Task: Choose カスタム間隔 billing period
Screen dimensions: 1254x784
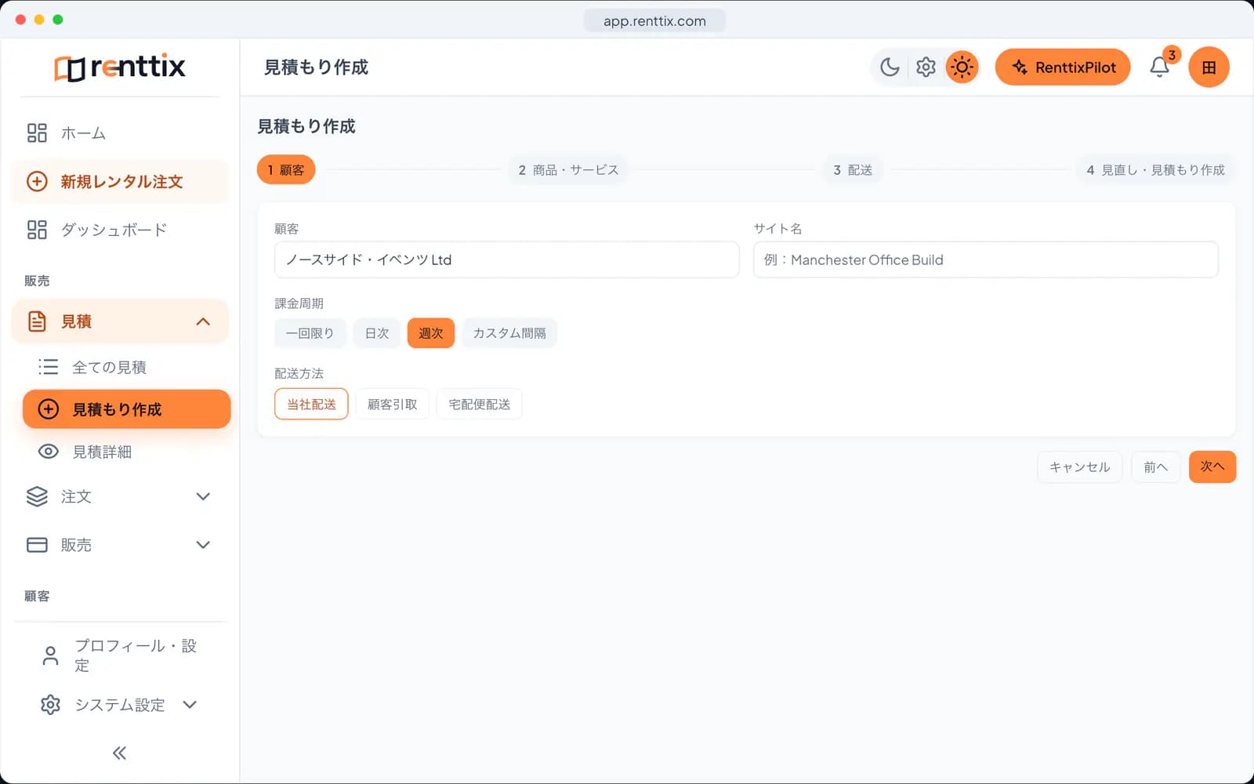Action: [509, 333]
